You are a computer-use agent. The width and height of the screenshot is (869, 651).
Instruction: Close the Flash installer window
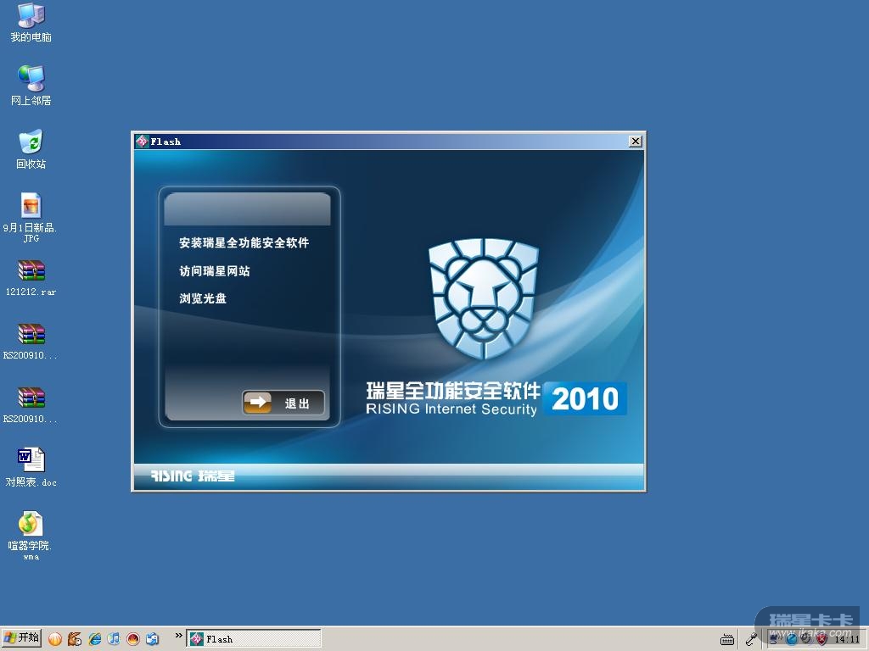636,142
